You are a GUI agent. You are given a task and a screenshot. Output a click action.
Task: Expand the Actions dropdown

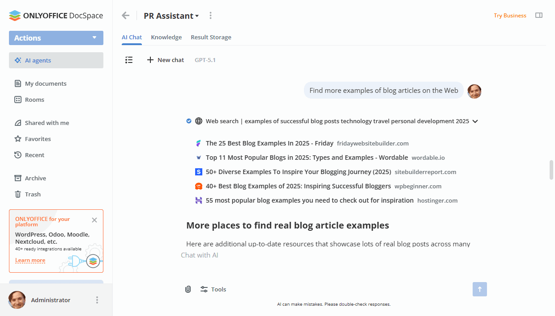point(56,38)
